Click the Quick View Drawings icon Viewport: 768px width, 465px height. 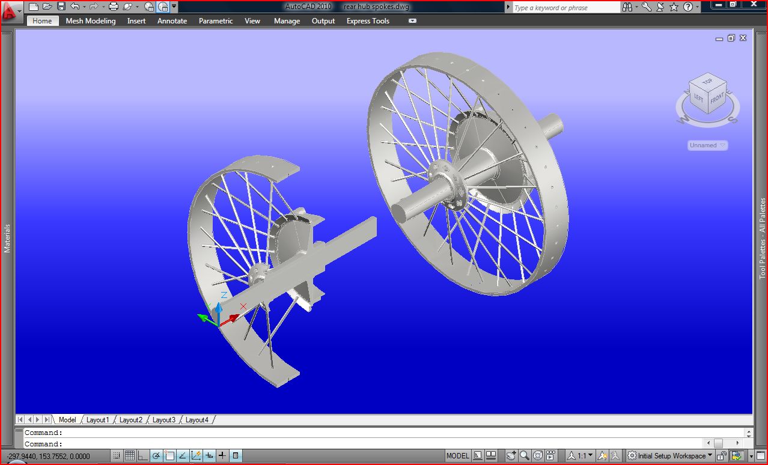tap(491, 456)
